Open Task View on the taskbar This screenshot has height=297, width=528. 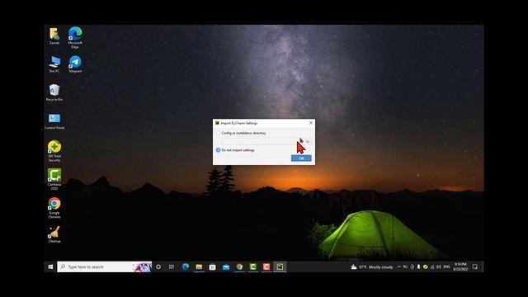coord(172,266)
